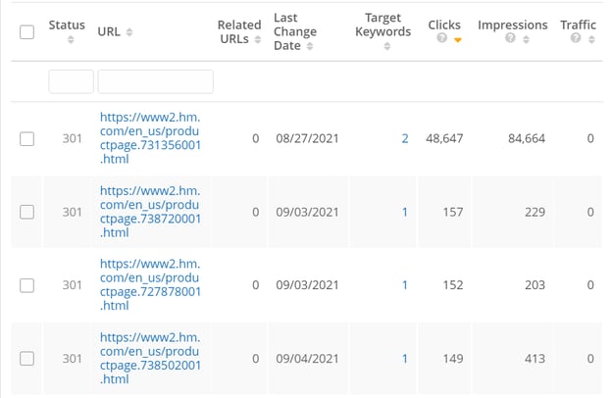The image size is (612, 398).
Task: Select clicks value 152
Action: (453, 285)
